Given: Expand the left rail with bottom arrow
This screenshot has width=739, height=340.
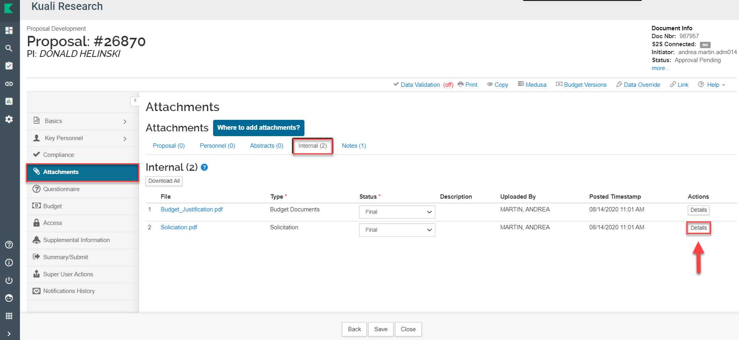Looking at the screenshot, I should (9, 334).
